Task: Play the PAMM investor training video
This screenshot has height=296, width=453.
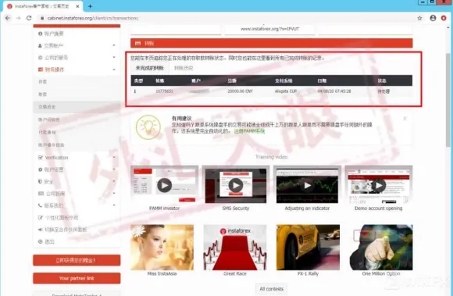Action: click(x=164, y=185)
